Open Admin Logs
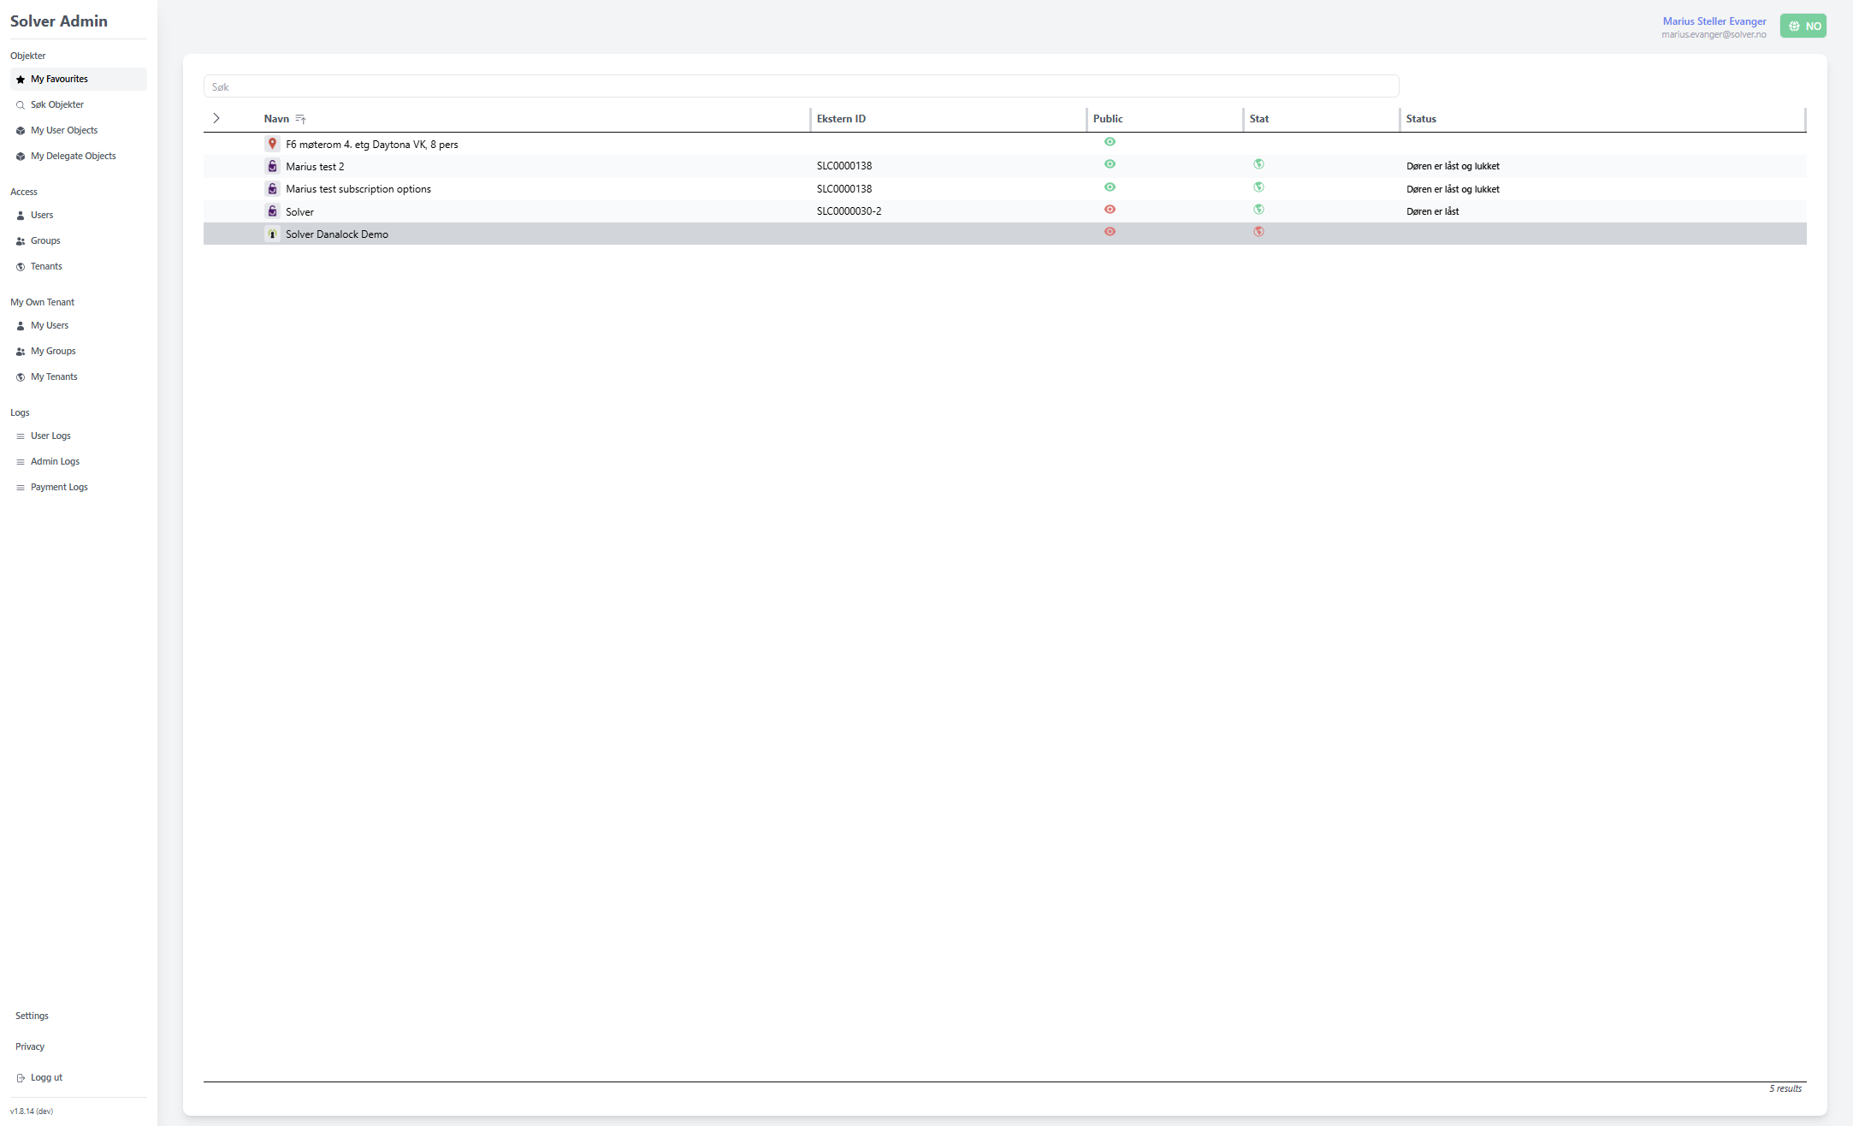The width and height of the screenshot is (1853, 1126). pyautogui.click(x=79, y=461)
